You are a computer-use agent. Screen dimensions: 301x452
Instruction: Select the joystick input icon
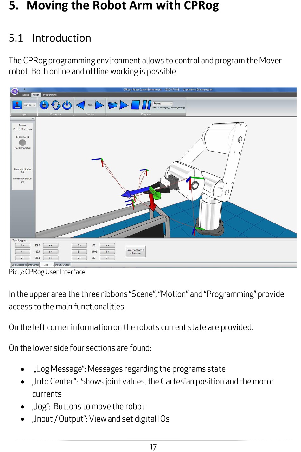[16, 105]
